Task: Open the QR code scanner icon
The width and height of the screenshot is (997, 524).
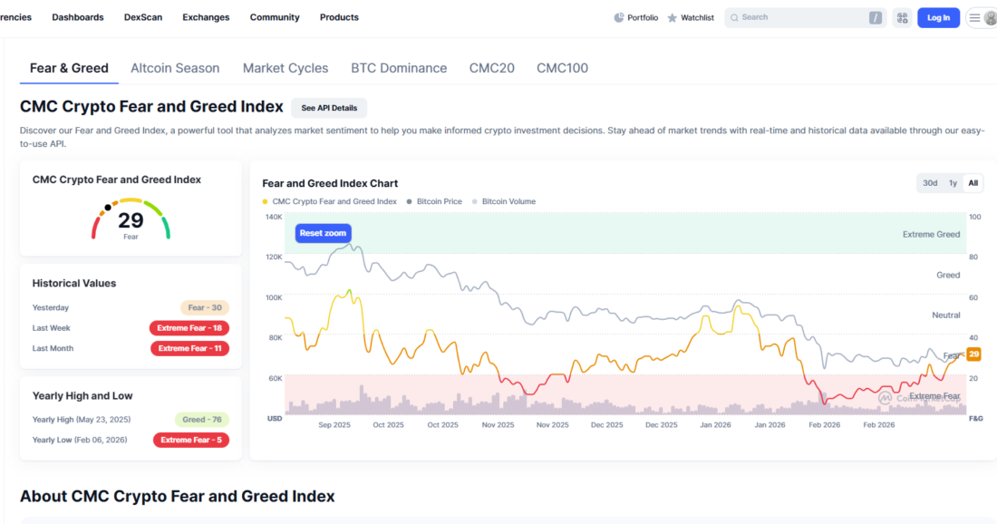Action: 902,18
